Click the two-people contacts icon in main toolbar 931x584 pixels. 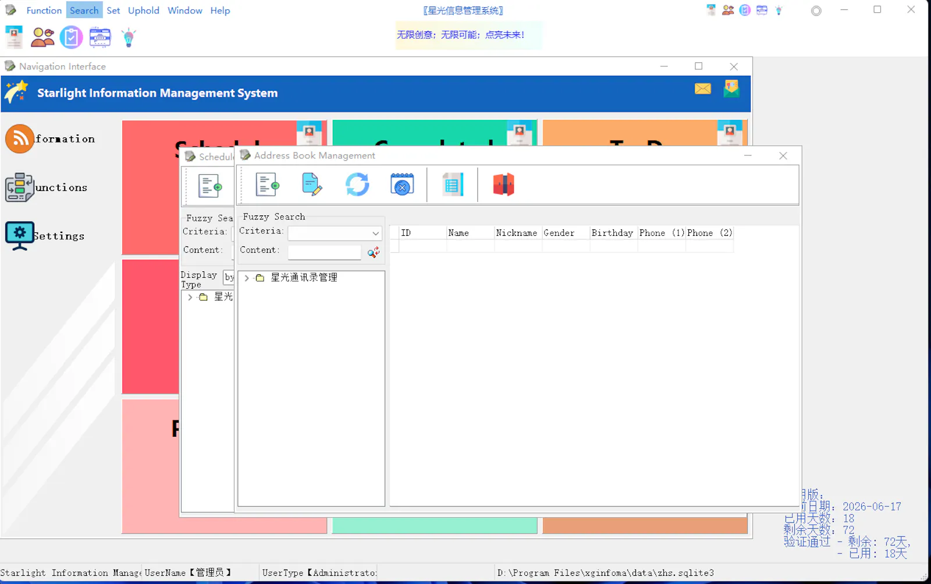(42, 37)
